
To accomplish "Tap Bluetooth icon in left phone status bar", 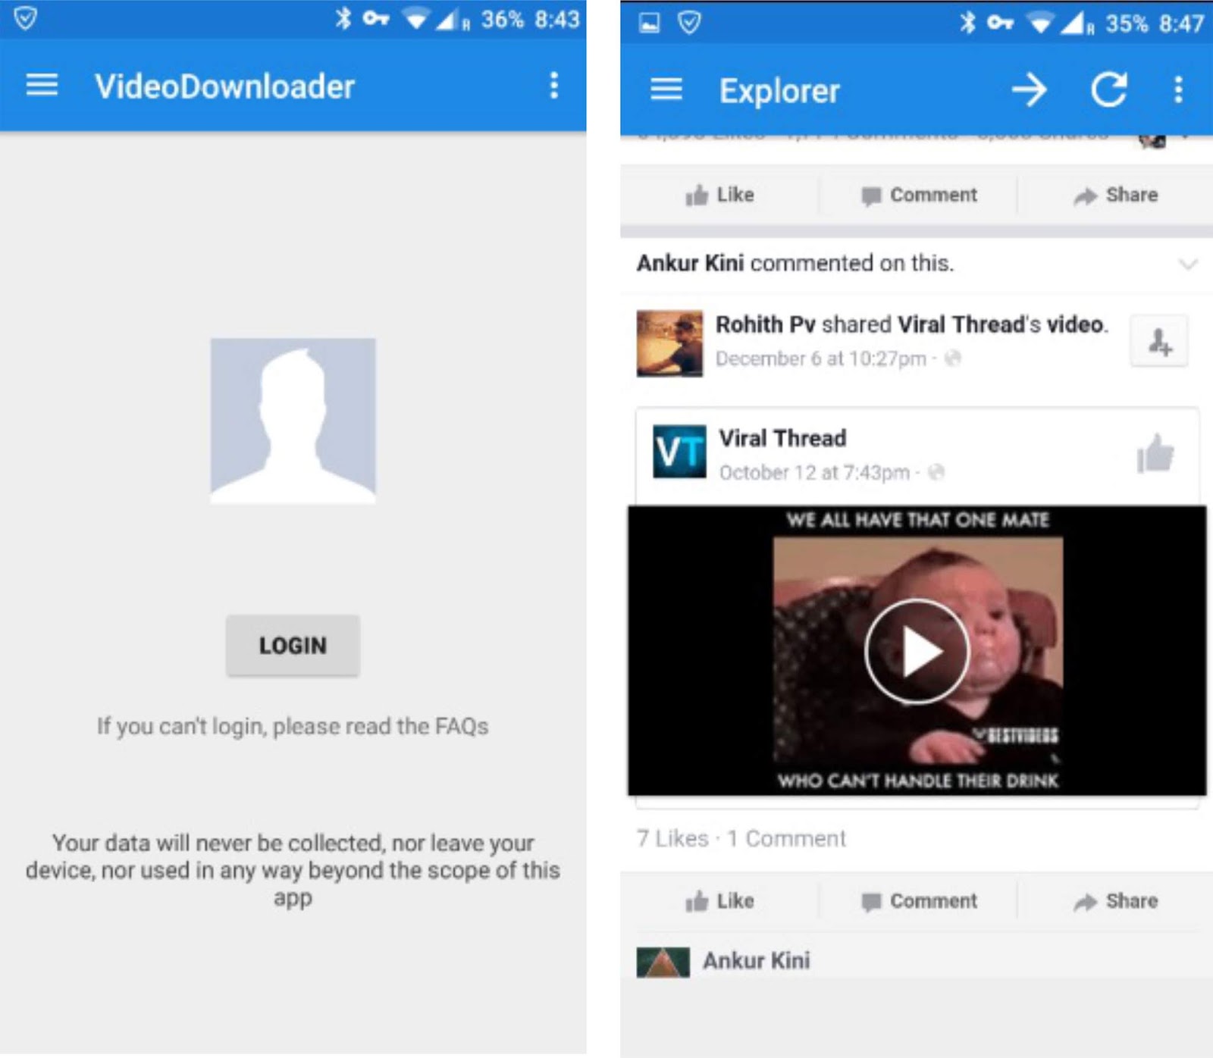I will 343,18.
